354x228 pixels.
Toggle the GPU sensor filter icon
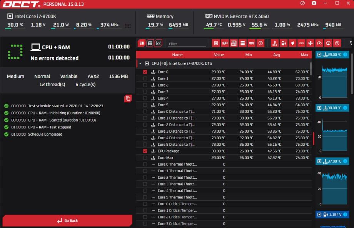pyautogui.click(x=225, y=43)
